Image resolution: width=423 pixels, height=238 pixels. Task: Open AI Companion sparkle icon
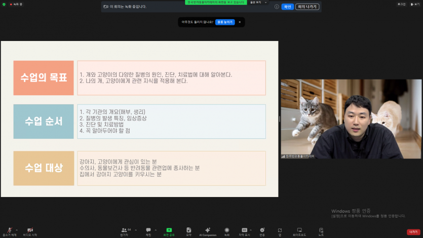click(208, 230)
